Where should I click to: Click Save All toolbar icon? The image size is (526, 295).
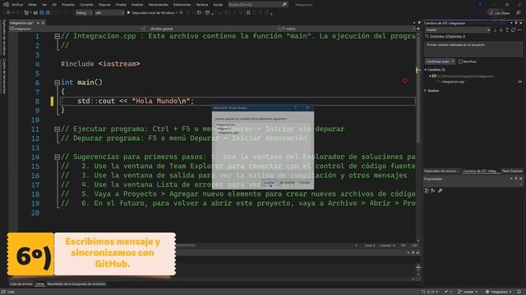(x=48, y=13)
